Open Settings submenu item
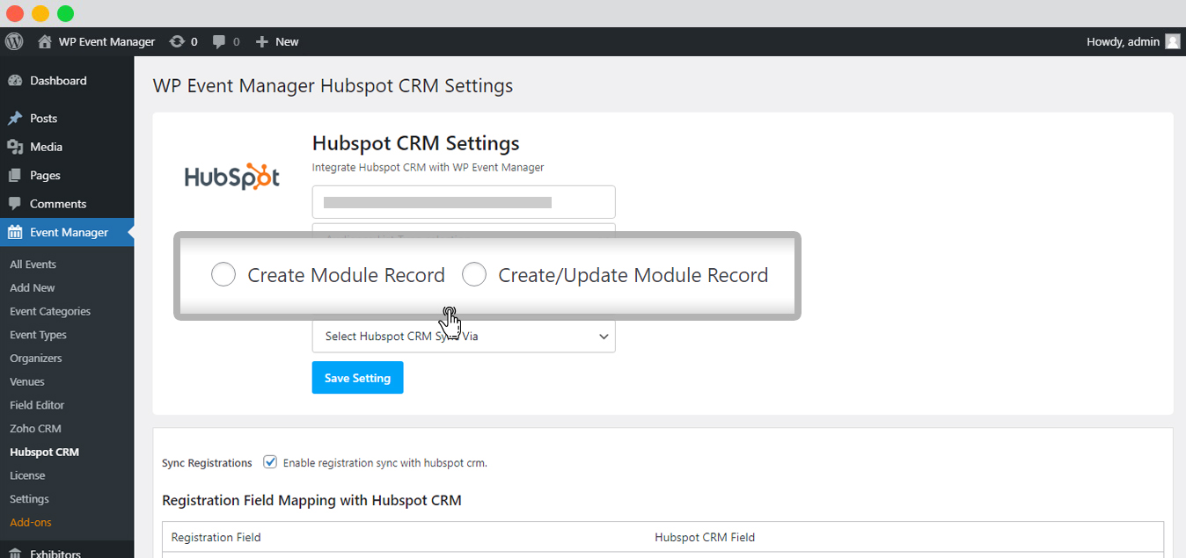The width and height of the screenshot is (1186, 558). pos(29,499)
